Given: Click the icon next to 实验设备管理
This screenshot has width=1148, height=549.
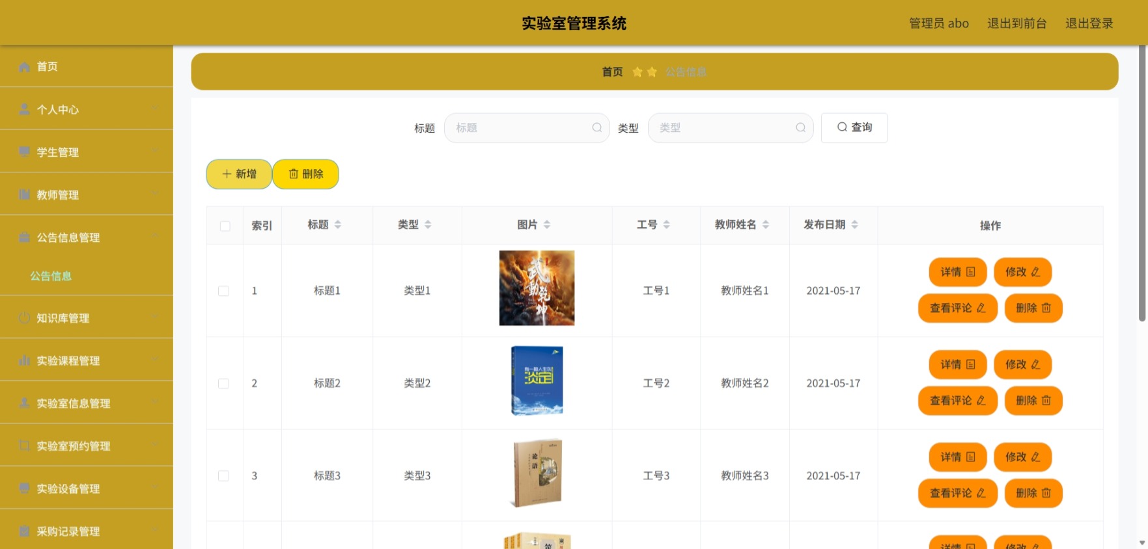Looking at the screenshot, I should click(x=24, y=489).
